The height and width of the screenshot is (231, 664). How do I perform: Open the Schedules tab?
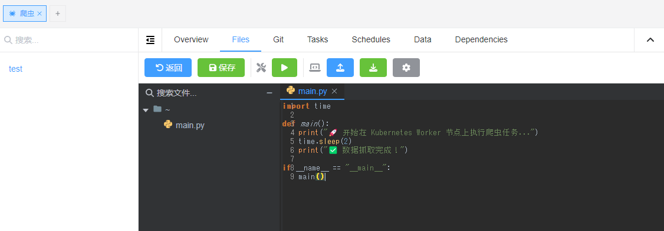(x=371, y=40)
